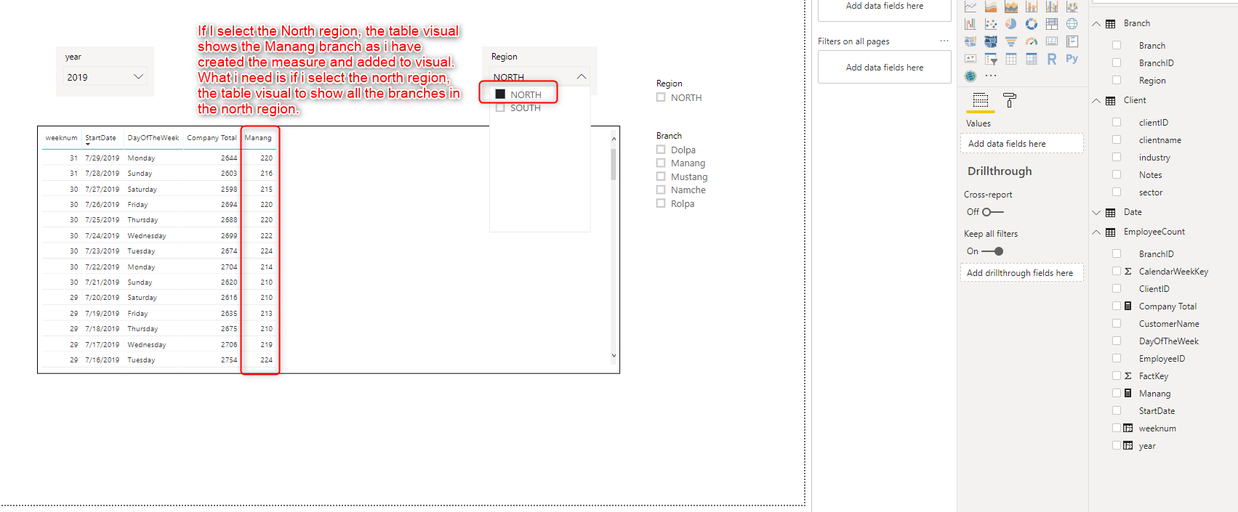Select the Pie chart visualization
This screenshot has width=1238, height=512.
[1011, 24]
